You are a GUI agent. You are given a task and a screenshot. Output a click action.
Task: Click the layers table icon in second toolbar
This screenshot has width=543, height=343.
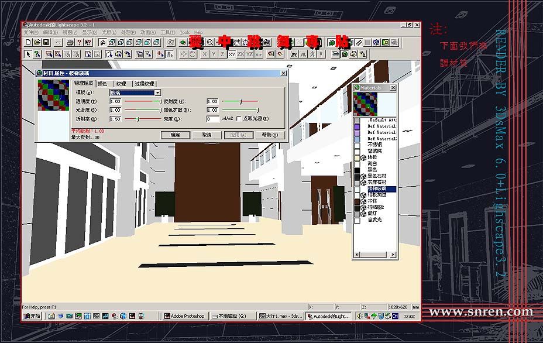tap(335, 54)
